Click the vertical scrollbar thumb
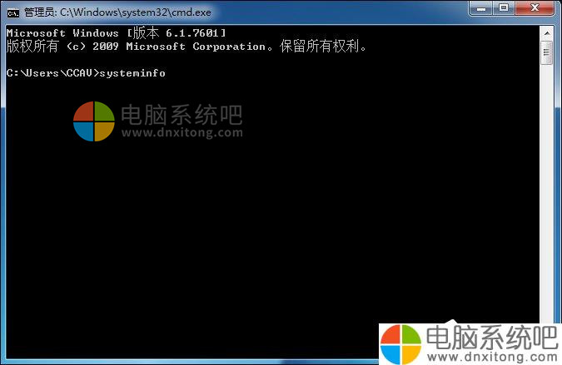This screenshot has width=562, height=365. tap(547, 52)
